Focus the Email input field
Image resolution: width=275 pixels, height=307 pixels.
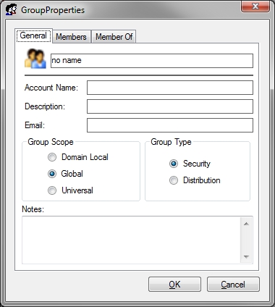click(170, 125)
